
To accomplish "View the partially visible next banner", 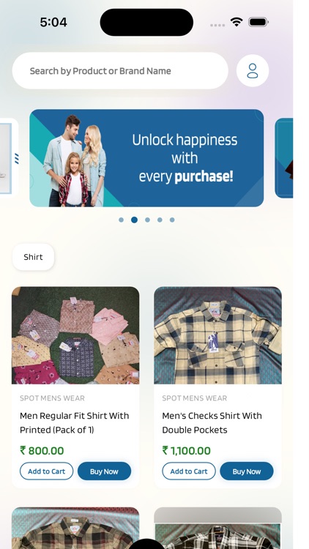I will coord(284,158).
